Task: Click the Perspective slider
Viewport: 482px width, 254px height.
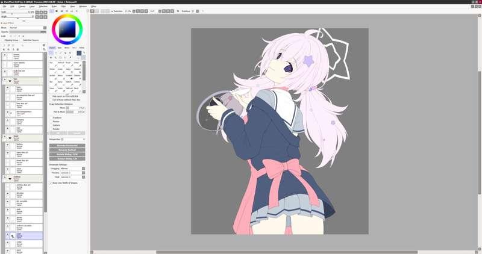Action: pyautogui.click(x=73, y=140)
